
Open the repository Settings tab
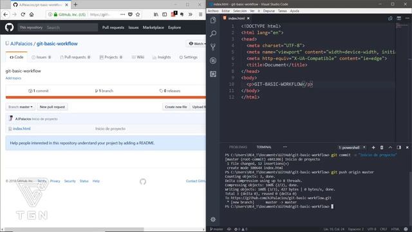(x=189, y=57)
